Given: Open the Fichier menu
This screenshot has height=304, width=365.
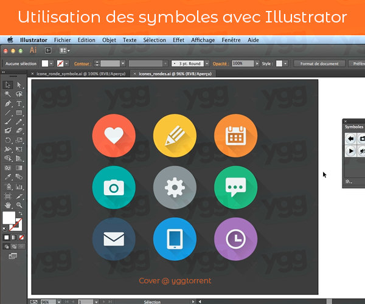Looking at the screenshot, I should 63,40.
